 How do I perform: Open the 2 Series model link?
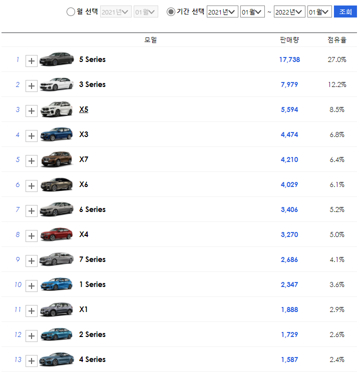click(x=93, y=334)
